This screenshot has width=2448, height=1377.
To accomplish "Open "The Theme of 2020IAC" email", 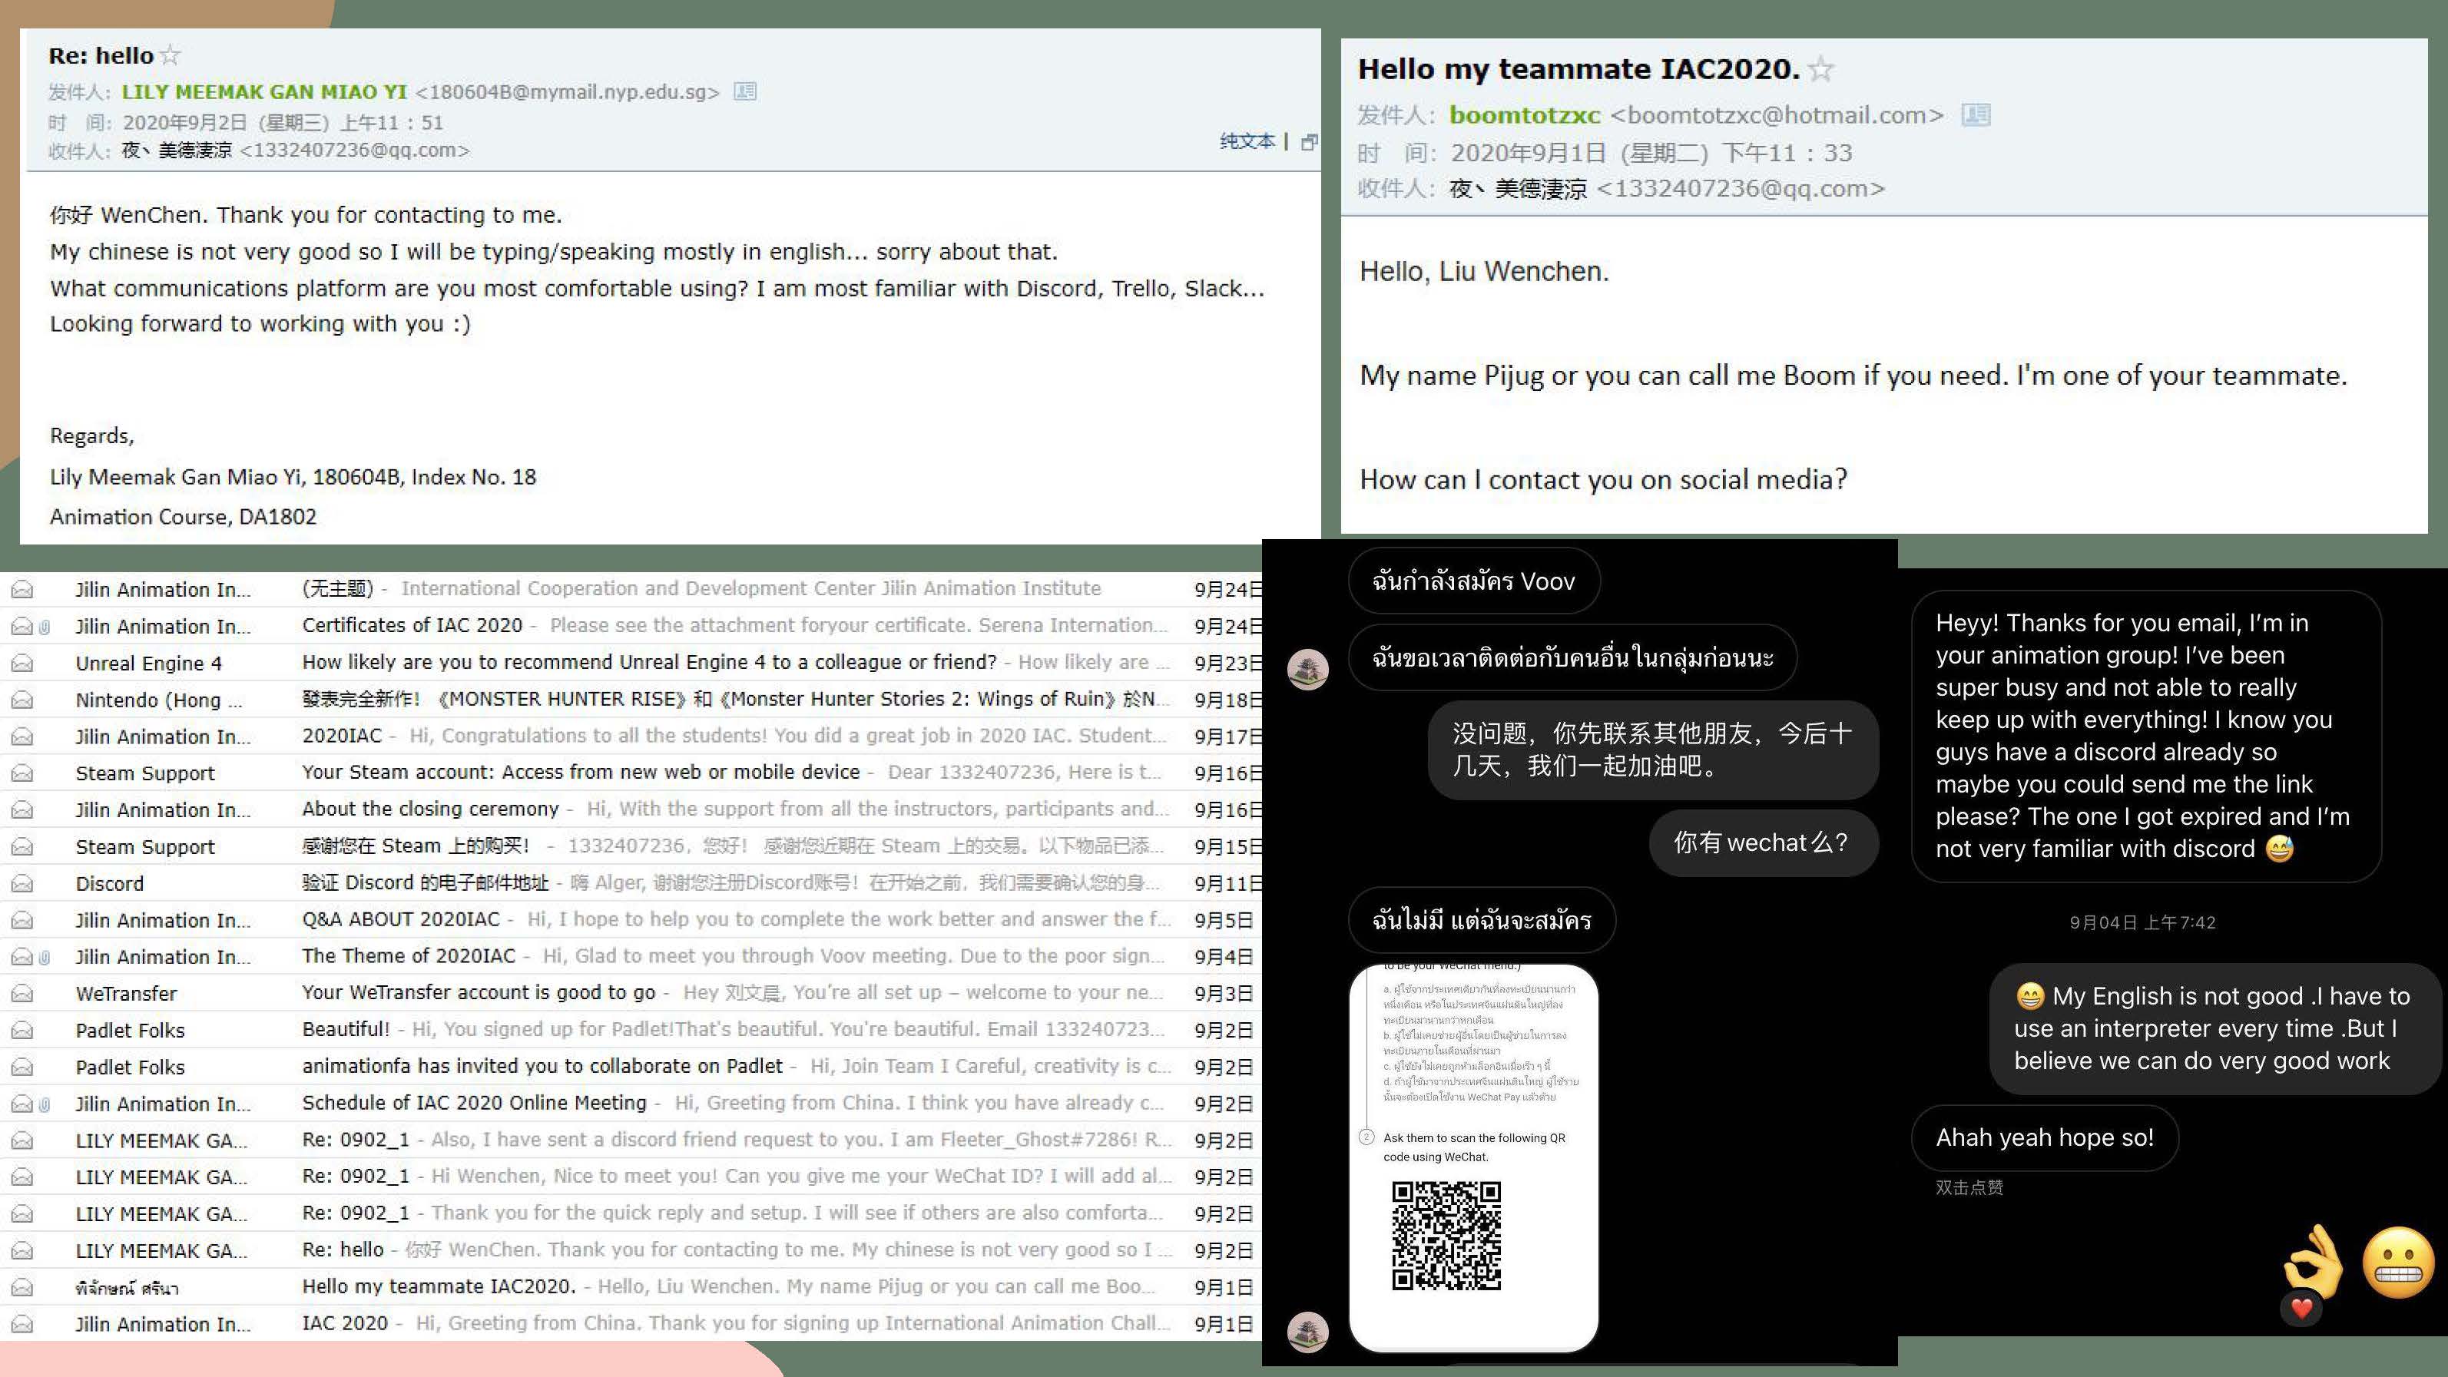I will (409, 956).
